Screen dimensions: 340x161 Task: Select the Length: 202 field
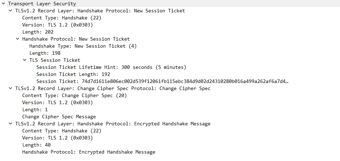click(x=38, y=32)
